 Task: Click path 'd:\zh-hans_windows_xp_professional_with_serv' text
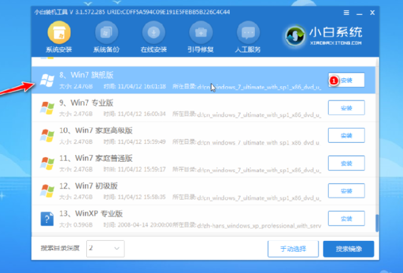click(x=259, y=226)
